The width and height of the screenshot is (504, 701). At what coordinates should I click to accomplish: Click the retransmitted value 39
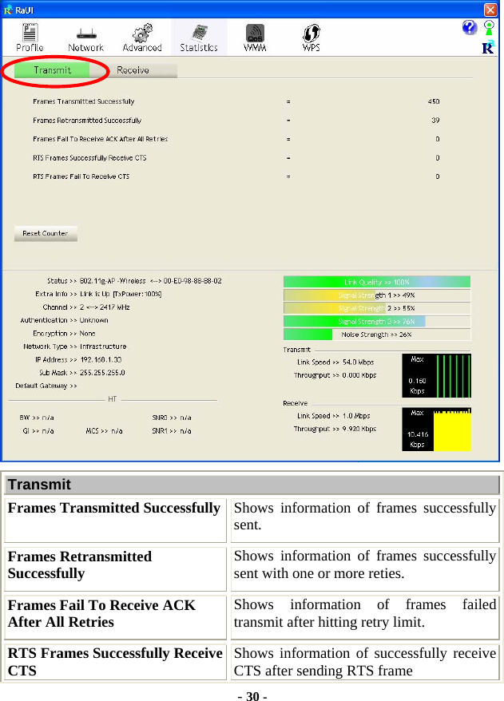point(435,121)
